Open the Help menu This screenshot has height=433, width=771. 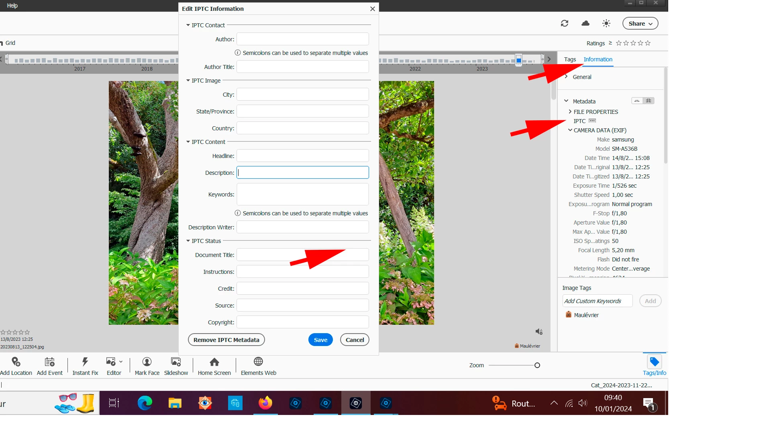12,6
